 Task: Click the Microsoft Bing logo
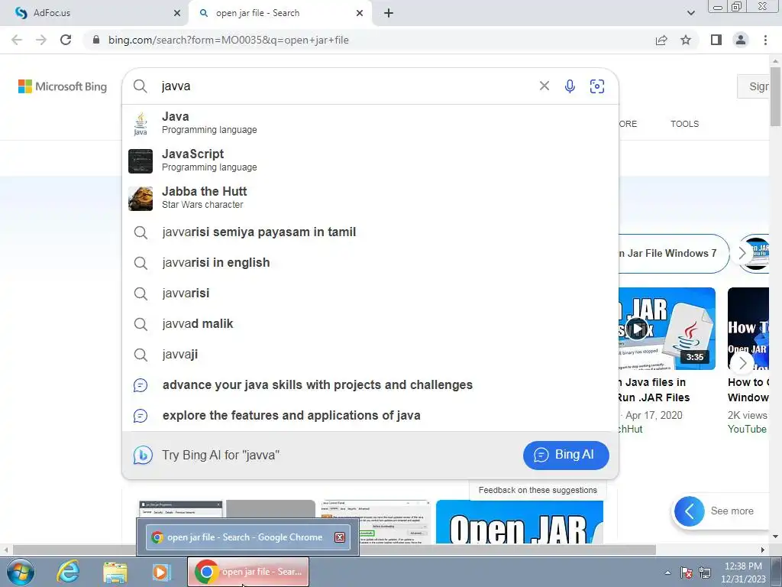coord(63,86)
